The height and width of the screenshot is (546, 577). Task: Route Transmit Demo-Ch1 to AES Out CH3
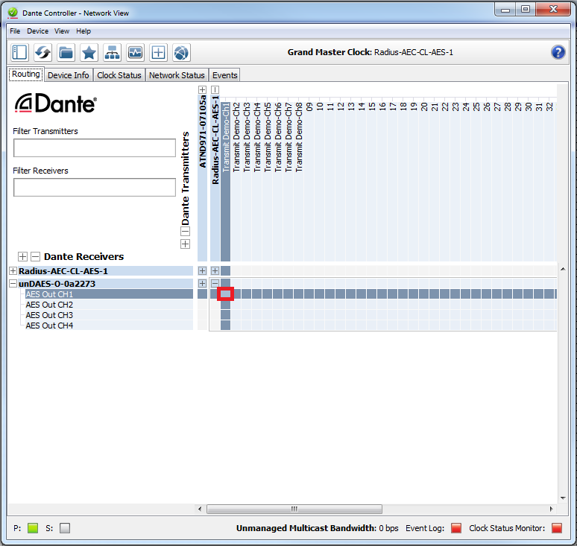pos(226,315)
